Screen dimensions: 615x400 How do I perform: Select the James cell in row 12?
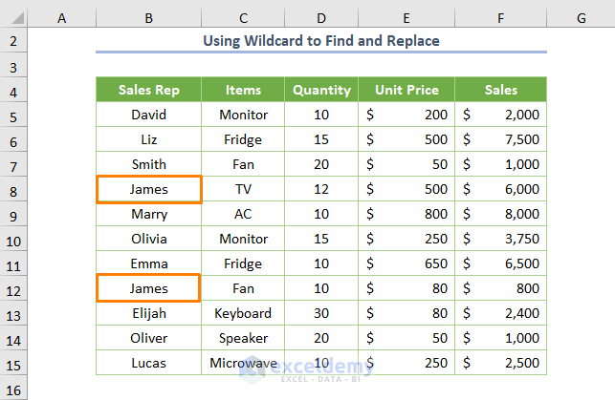[x=148, y=288]
